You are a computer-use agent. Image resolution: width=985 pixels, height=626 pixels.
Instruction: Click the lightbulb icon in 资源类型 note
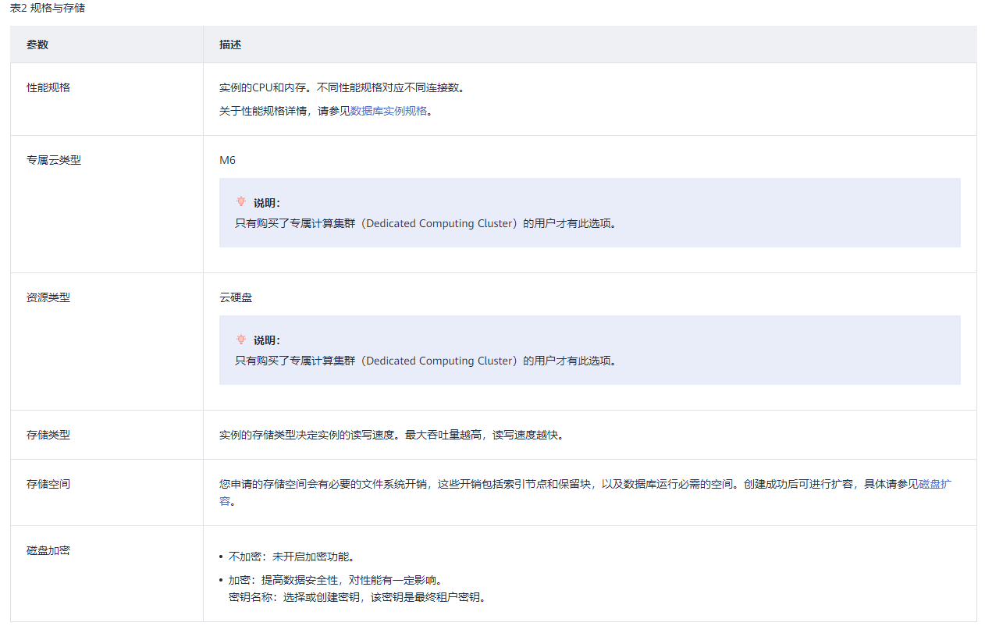pos(241,339)
